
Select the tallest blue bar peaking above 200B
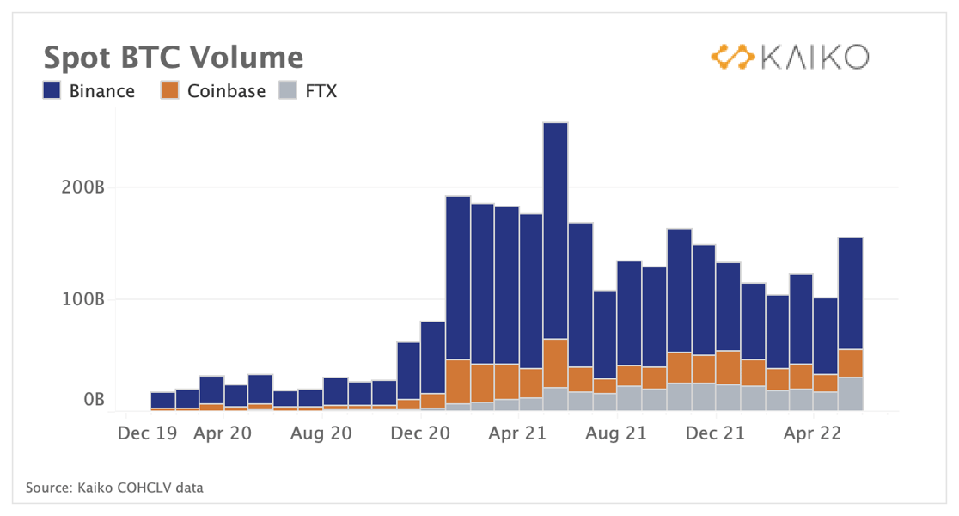(x=555, y=230)
